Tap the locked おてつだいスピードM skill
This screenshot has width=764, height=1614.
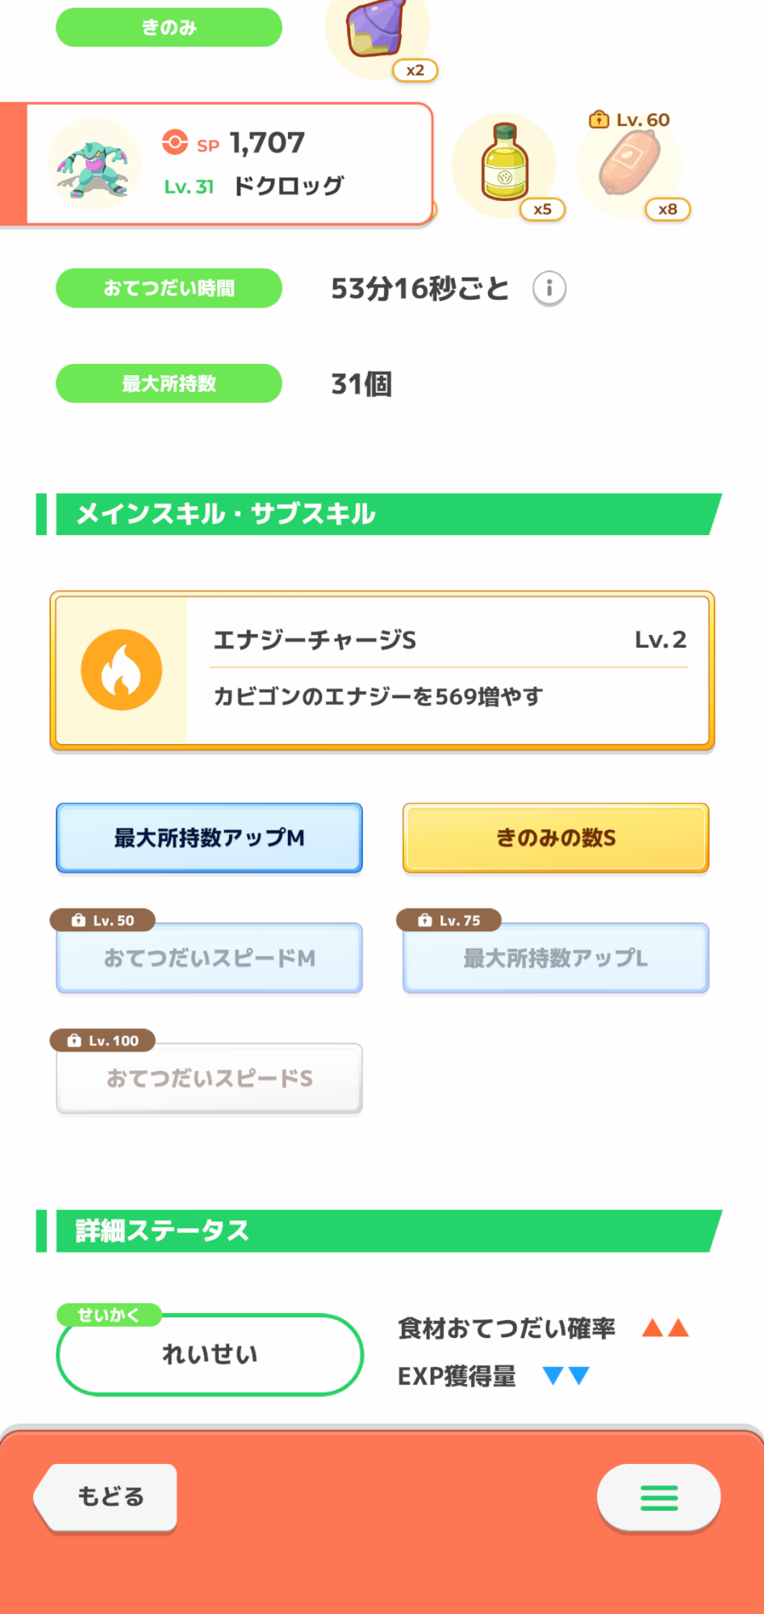tap(209, 958)
